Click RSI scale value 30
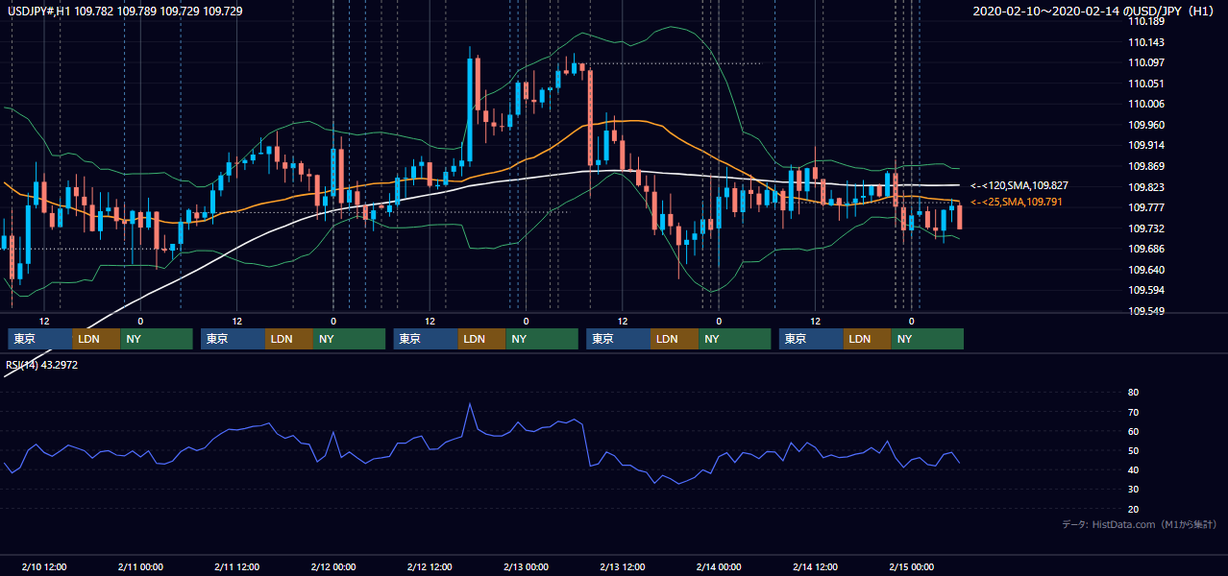Image resolution: width=1228 pixels, height=576 pixels. click(x=1133, y=490)
